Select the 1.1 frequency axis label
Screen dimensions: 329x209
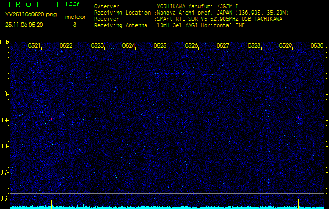[x=5, y=68]
